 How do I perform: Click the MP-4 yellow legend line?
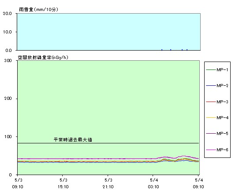coord(211,117)
